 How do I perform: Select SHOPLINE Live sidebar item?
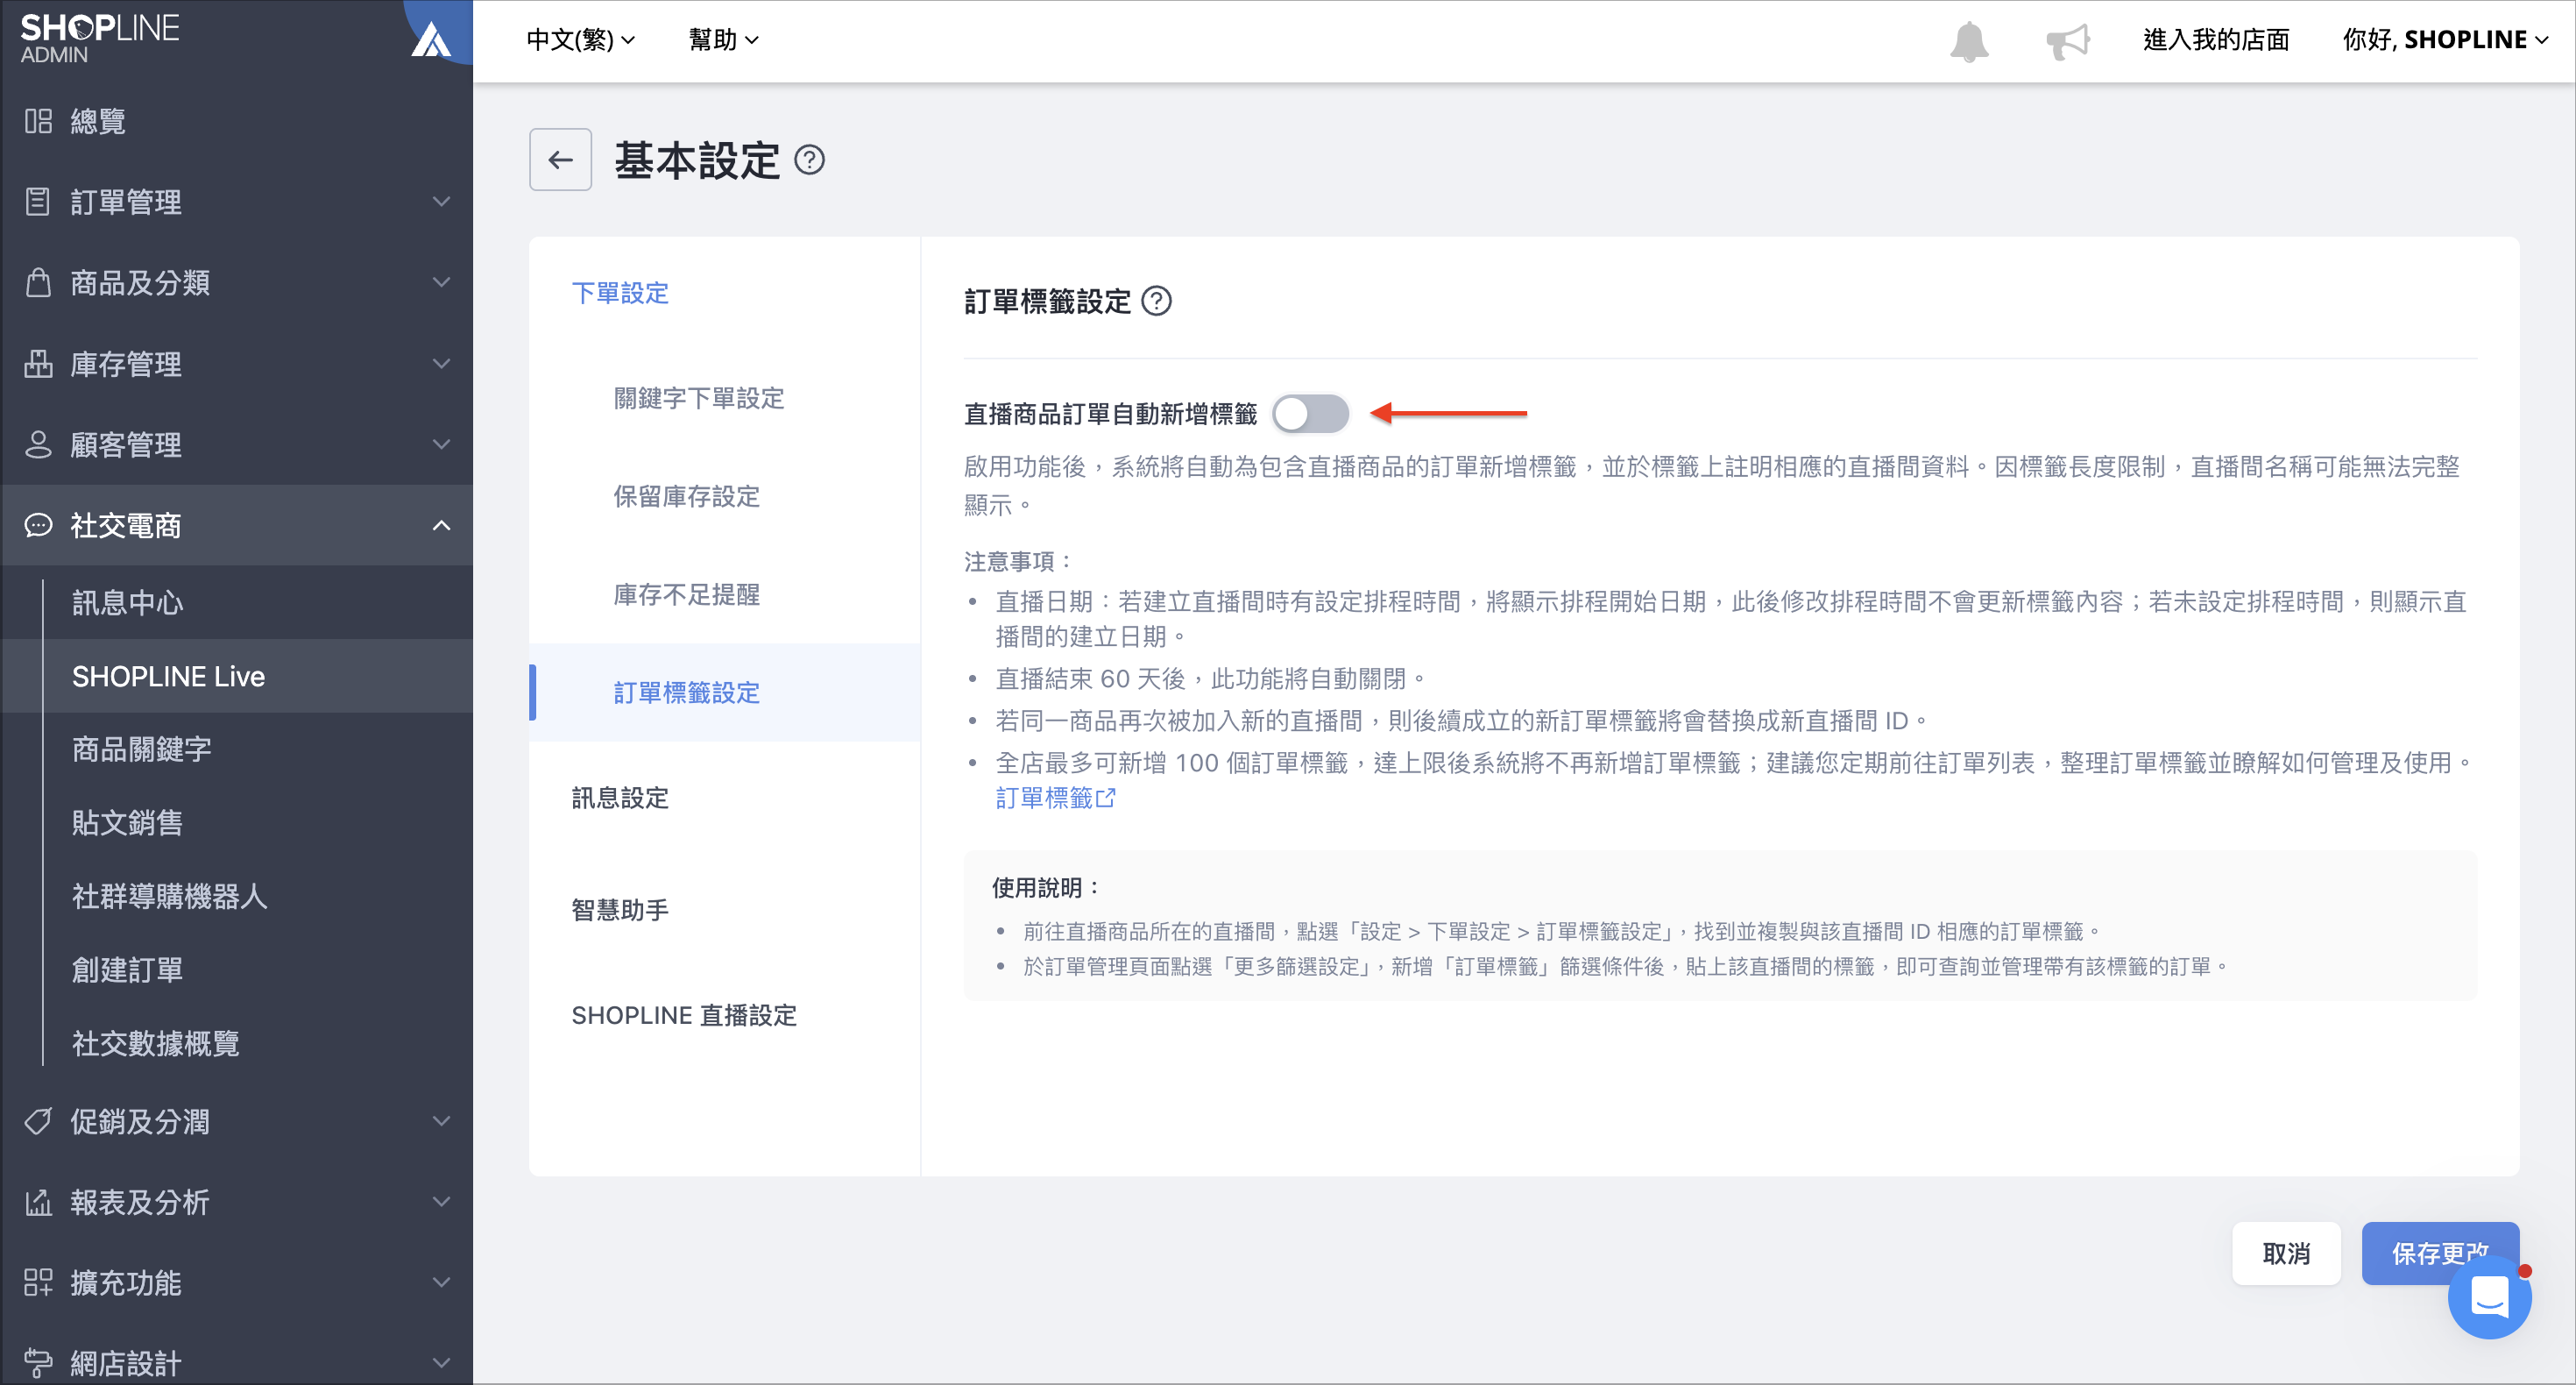[237, 677]
